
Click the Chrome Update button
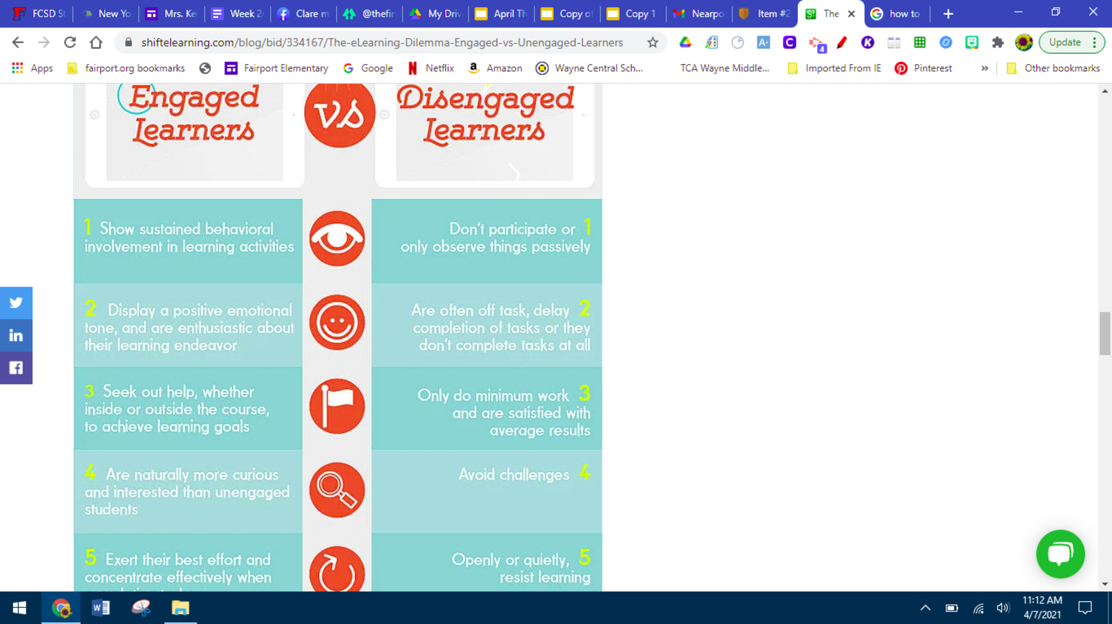point(1064,42)
